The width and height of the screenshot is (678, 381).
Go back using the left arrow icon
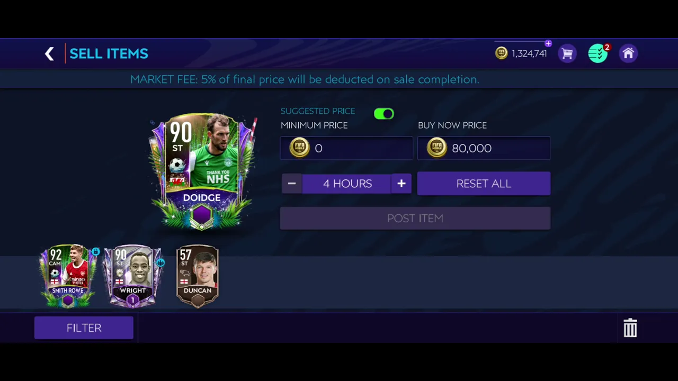[49, 53]
